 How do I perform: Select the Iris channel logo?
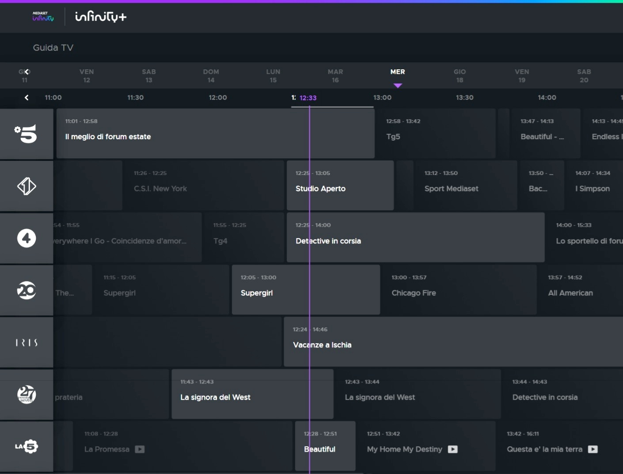(27, 342)
